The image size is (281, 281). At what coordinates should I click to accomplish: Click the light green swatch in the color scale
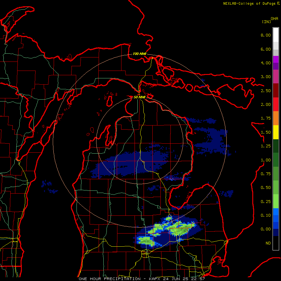click(x=276, y=201)
